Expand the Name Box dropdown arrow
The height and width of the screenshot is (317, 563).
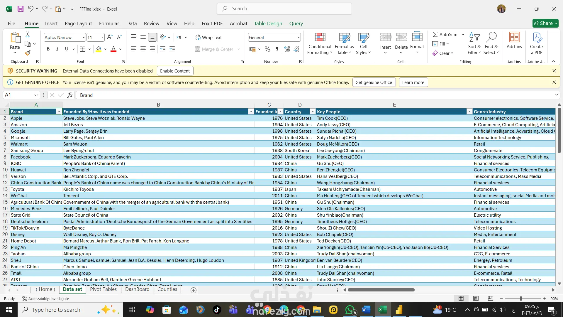coord(36,95)
